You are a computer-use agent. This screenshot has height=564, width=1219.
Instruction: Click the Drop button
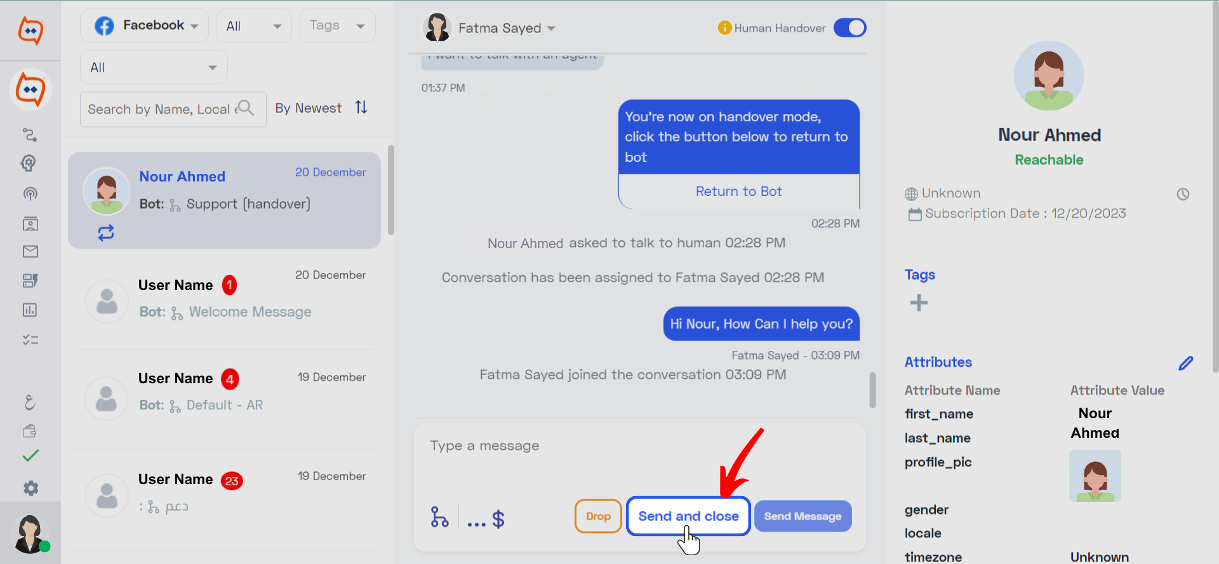tap(598, 516)
